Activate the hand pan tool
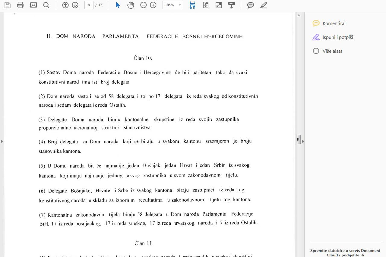 (131, 5)
